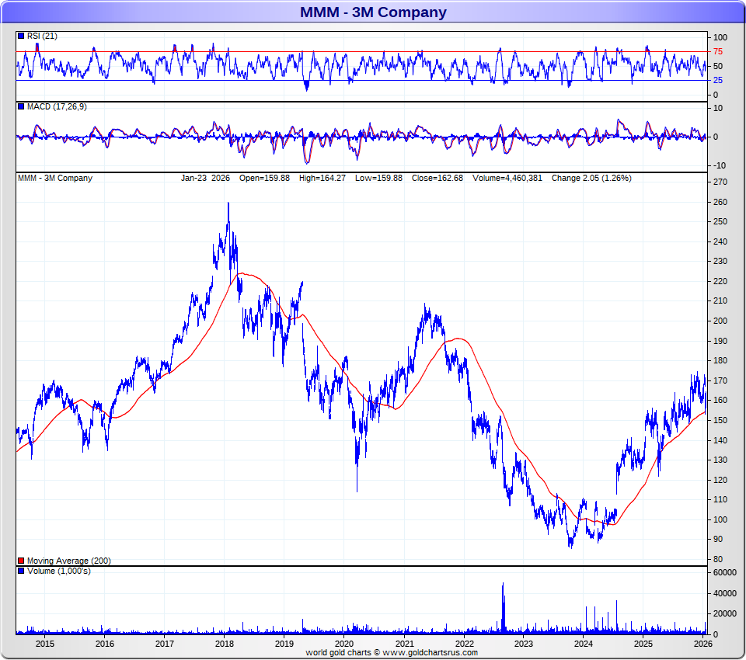Click the -10 MACD axis label
This screenshot has width=746, height=660.
(x=719, y=166)
